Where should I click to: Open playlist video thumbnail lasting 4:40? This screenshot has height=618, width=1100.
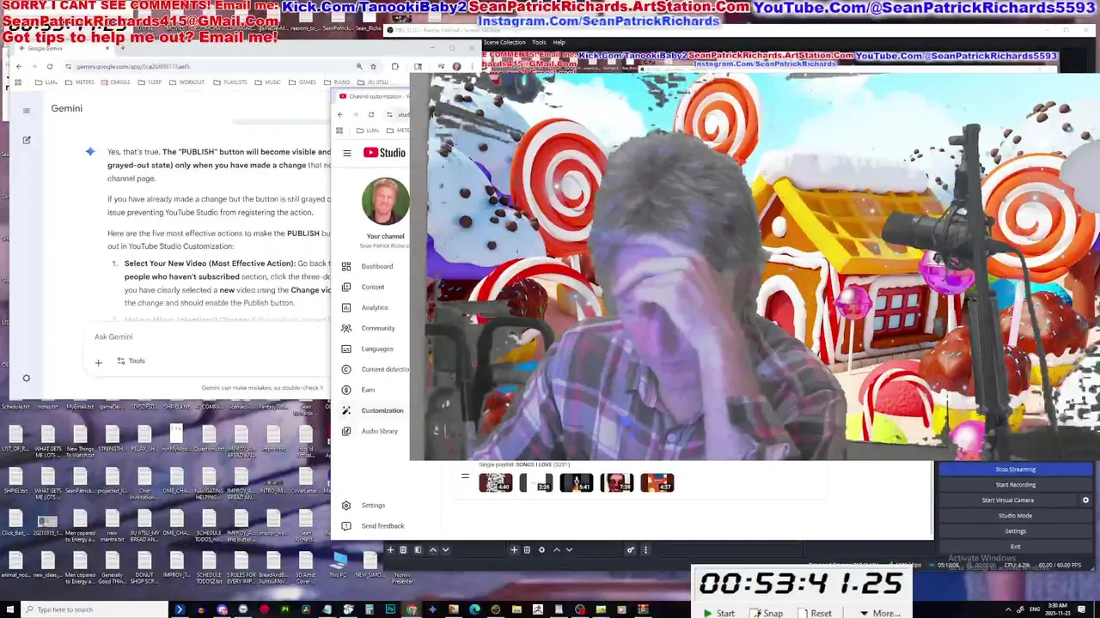[x=496, y=483]
